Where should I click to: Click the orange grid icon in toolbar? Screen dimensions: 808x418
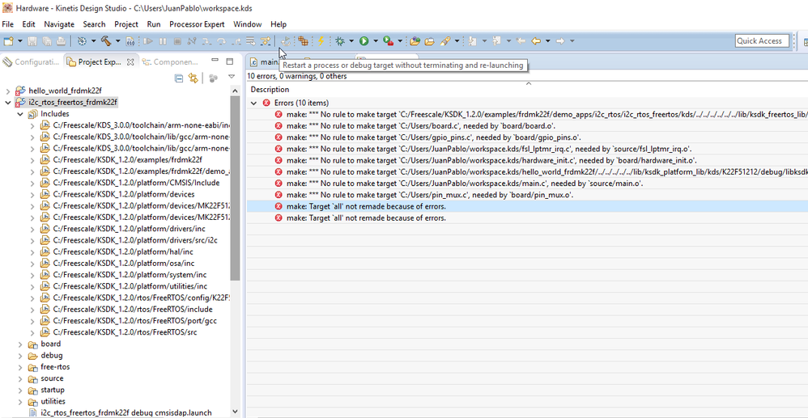(x=304, y=40)
